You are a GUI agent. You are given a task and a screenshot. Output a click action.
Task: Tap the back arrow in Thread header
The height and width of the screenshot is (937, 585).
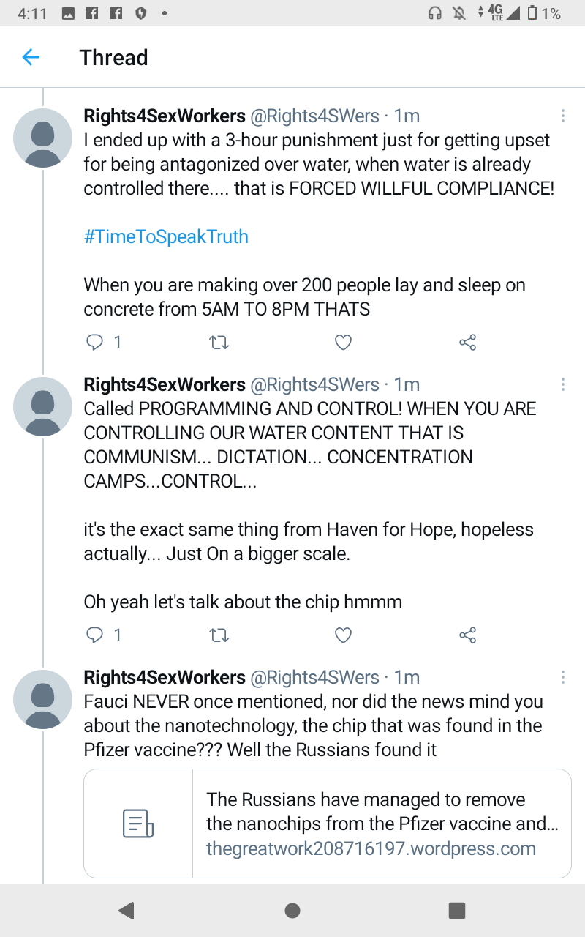(x=31, y=57)
